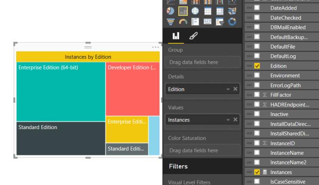The height and width of the screenshot is (185, 319).
Task: Click the Color Saturation drop area
Action: pos(202,150)
